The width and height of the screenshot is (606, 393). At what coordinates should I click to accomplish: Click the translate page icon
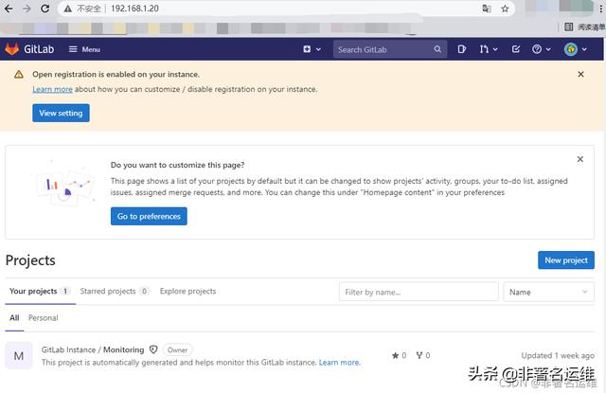(x=486, y=9)
